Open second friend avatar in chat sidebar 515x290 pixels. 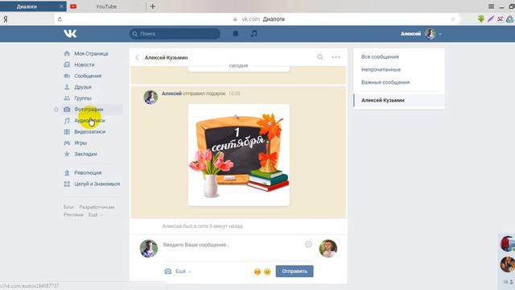[x=507, y=264]
